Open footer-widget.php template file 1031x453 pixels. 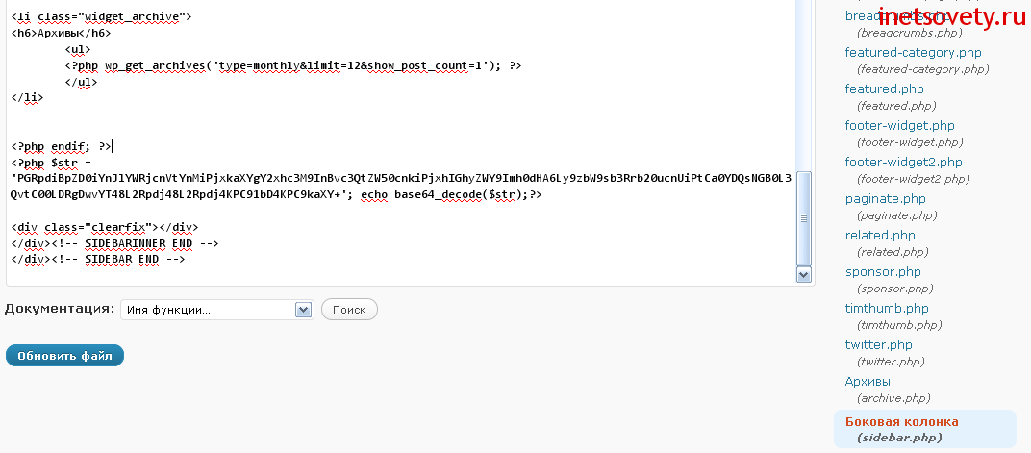(x=899, y=126)
